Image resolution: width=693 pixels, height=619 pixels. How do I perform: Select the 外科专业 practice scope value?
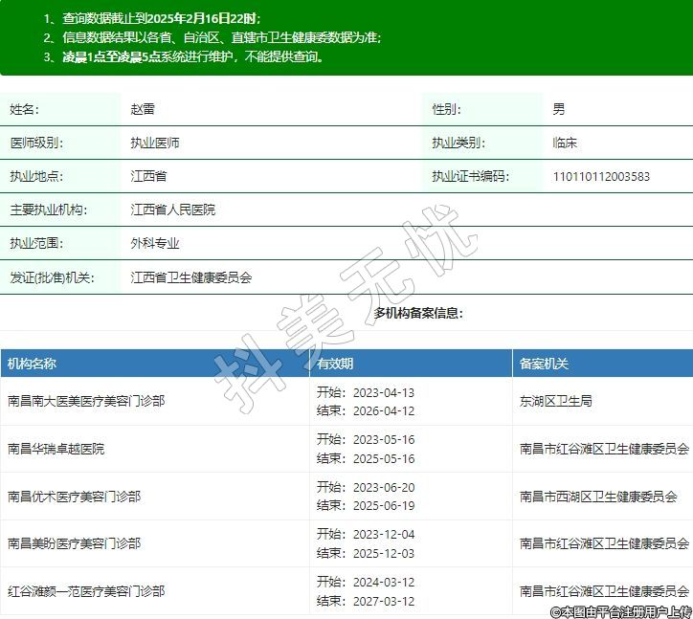(155, 244)
